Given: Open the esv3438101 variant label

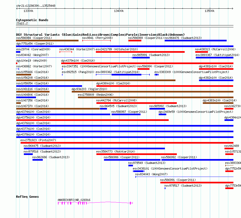Looking at the screenshot, I should click(x=170, y=169).
